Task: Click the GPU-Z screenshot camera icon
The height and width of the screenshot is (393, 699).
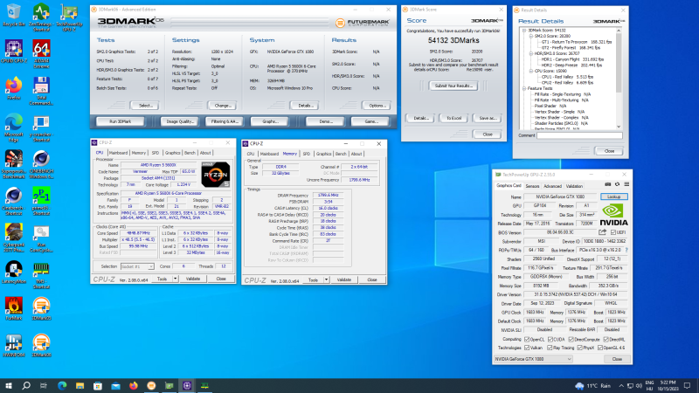Action: click(x=607, y=184)
